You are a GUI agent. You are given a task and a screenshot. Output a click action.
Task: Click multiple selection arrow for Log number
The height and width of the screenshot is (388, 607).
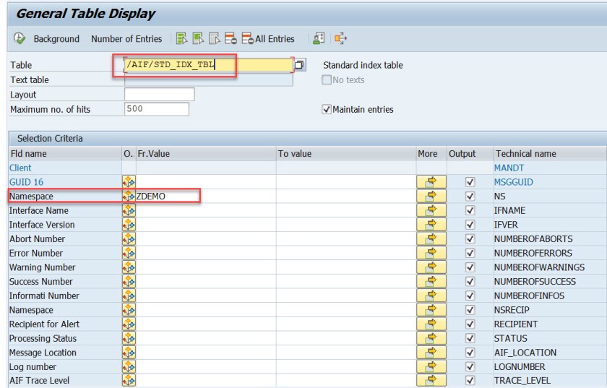[x=431, y=366]
